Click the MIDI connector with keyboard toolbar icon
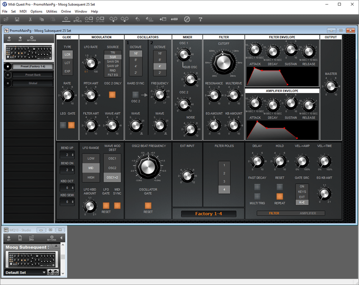The width and height of the screenshot is (359, 285). click(x=66, y=19)
